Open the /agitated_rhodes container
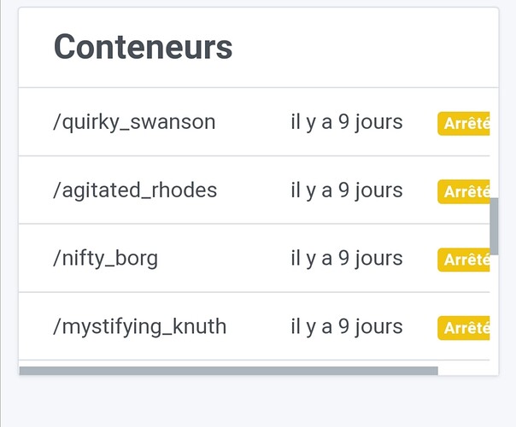 [x=135, y=190]
